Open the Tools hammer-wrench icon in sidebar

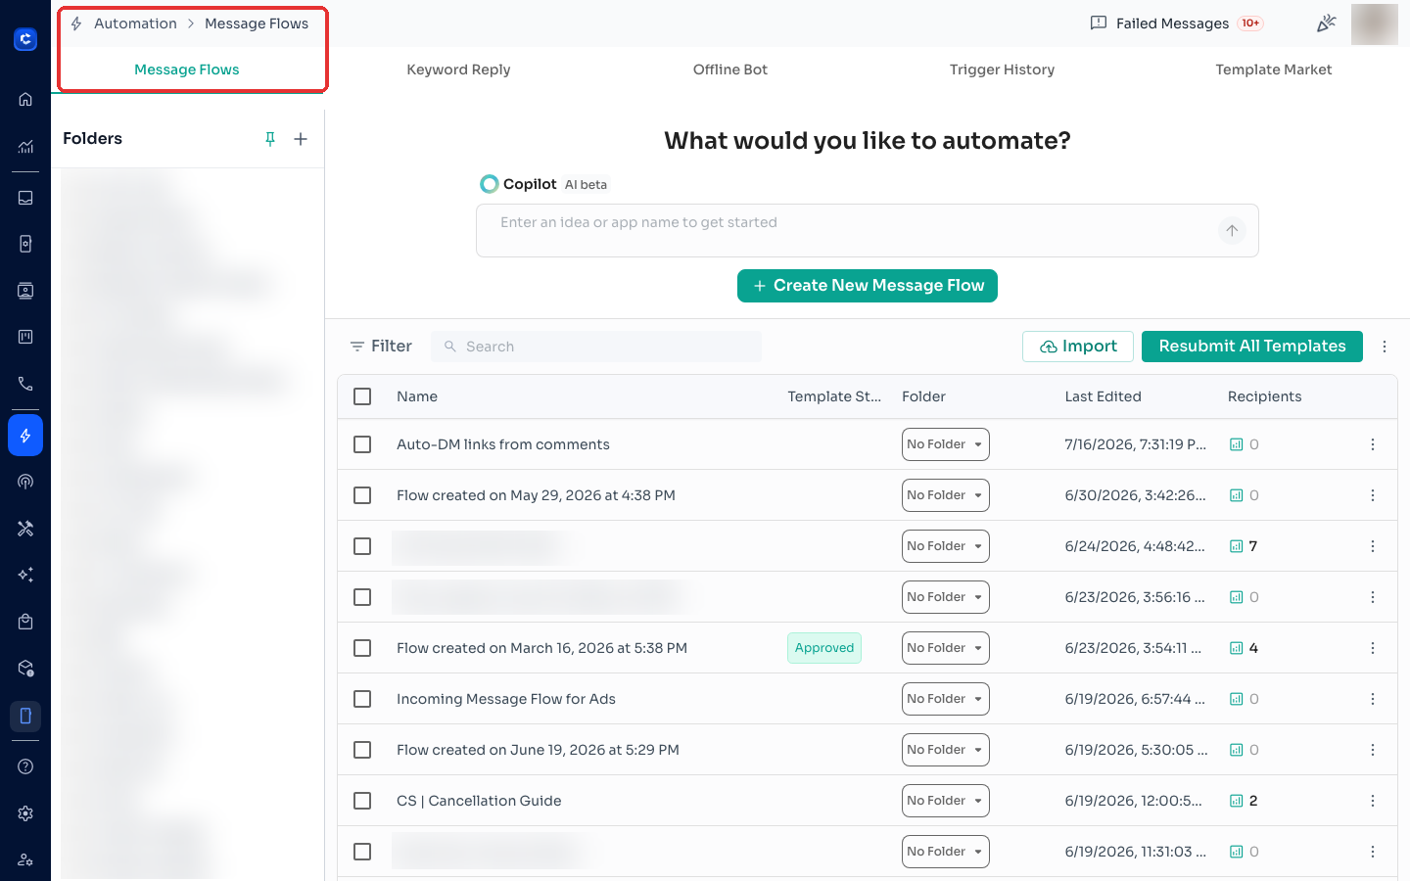tap(25, 529)
